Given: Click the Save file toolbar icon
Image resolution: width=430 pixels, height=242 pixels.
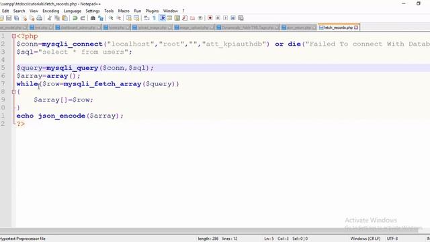Looking at the screenshot, I should 9,18.
